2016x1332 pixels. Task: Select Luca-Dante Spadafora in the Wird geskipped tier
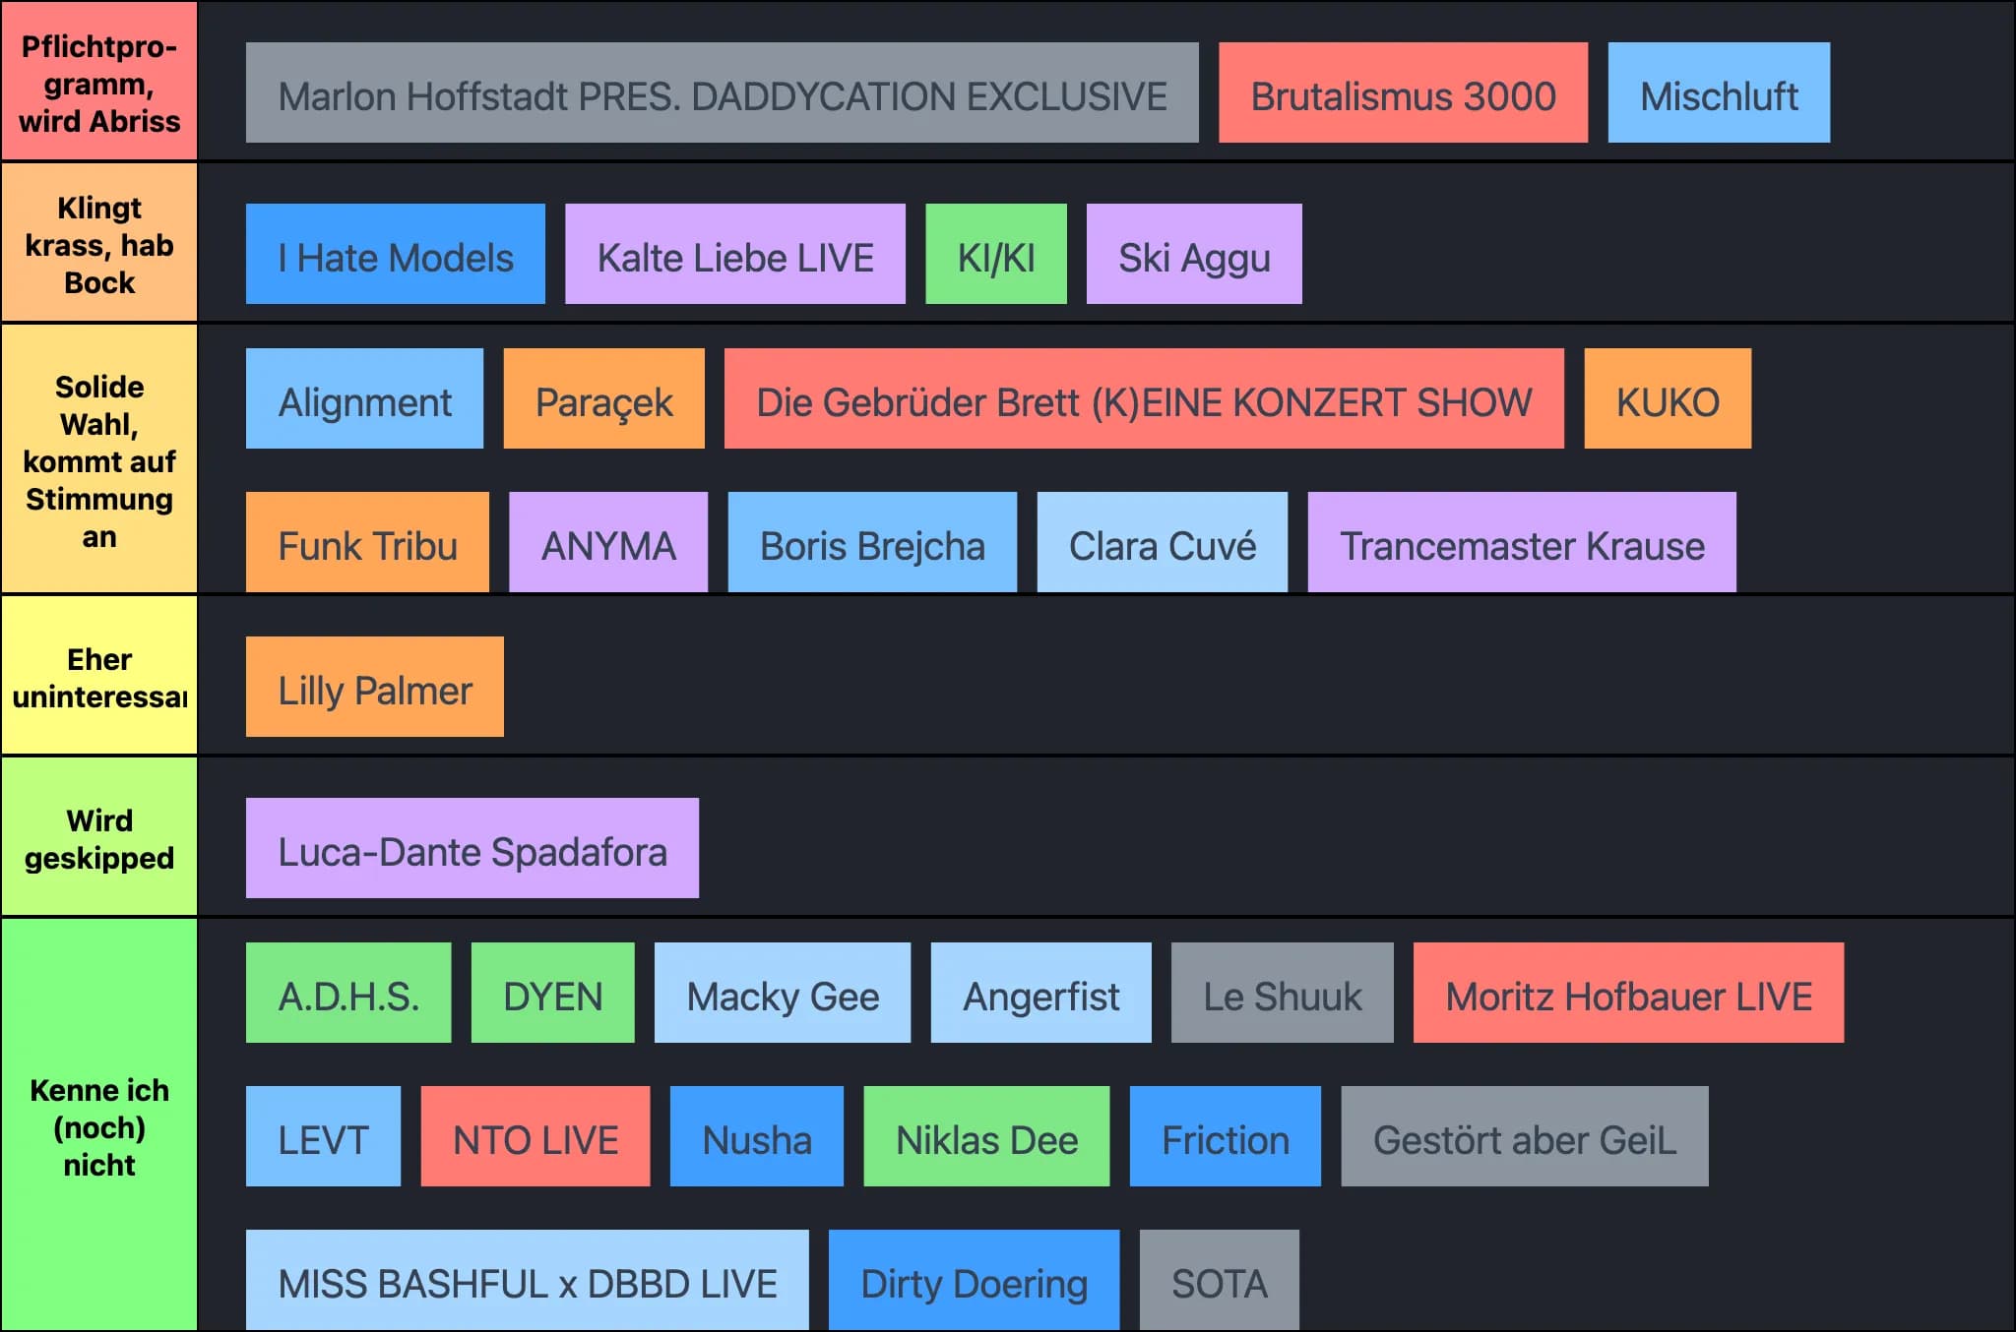[x=472, y=848]
